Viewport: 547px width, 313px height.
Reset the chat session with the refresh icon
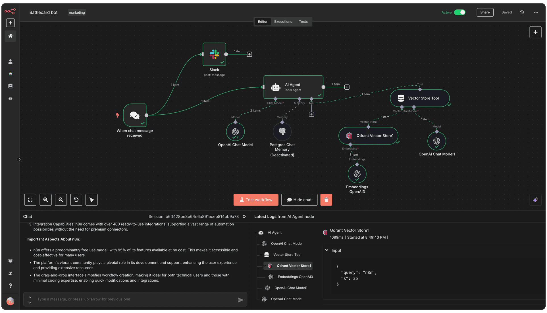(x=244, y=217)
